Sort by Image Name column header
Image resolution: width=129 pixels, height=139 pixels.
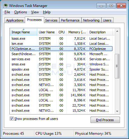[24, 32]
